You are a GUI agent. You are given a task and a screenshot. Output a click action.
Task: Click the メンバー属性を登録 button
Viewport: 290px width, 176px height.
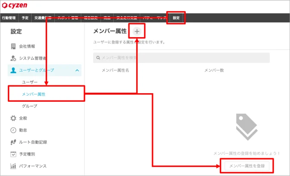point(247,166)
